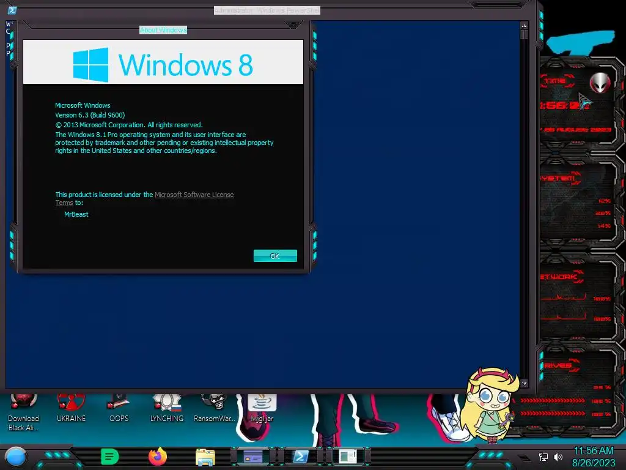
Task: Switch to the purple card app taskbar button
Action: coord(252,456)
